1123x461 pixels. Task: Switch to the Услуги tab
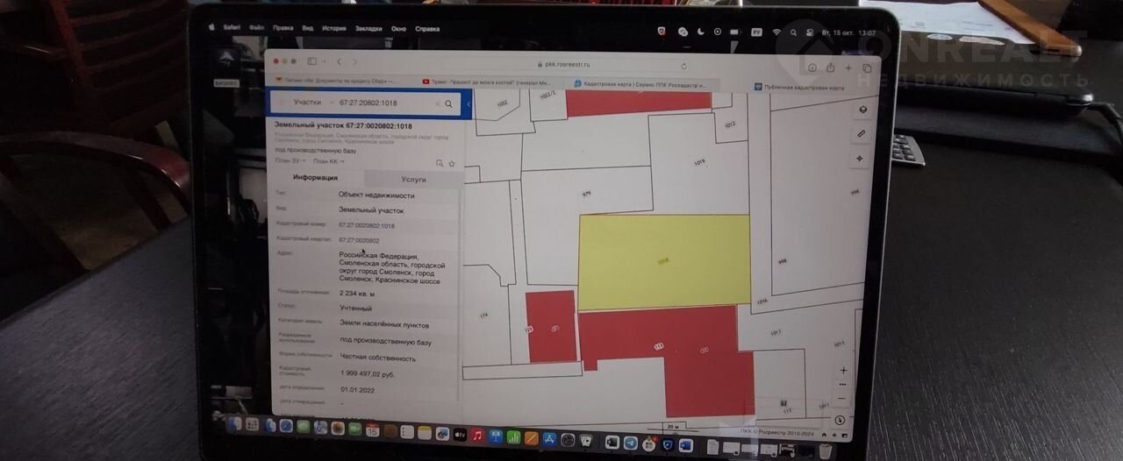413,179
